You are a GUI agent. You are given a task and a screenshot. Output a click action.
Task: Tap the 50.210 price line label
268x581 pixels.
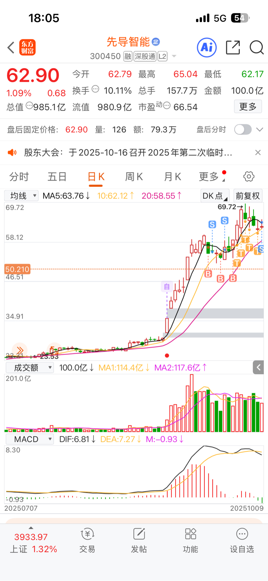[x=17, y=269]
